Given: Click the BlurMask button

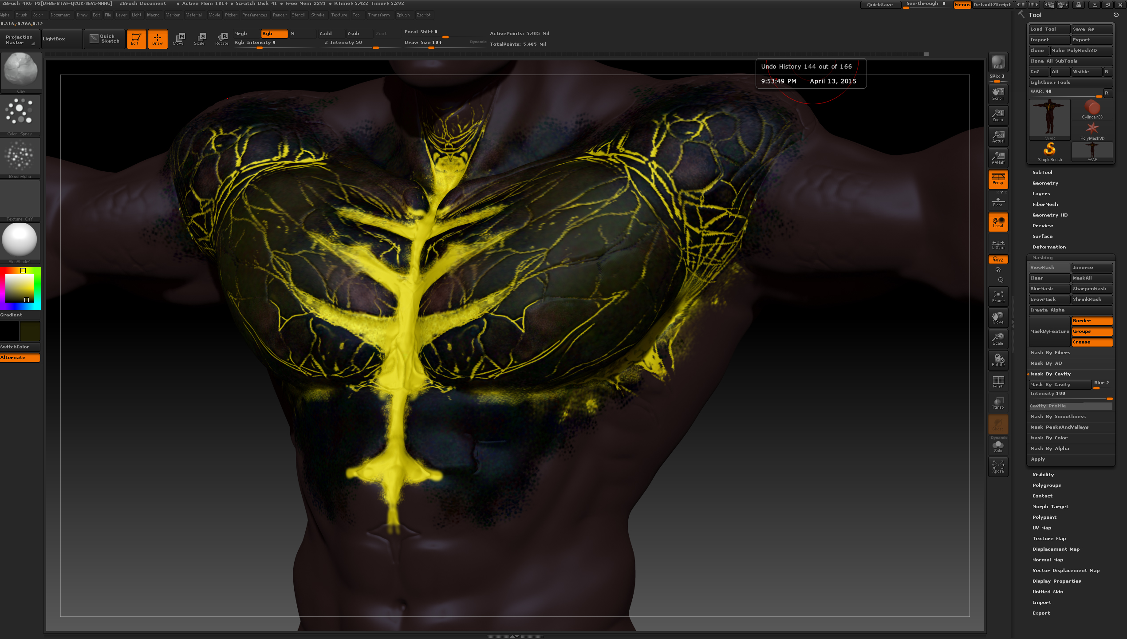Looking at the screenshot, I should pyautogui.click(x=1049, y=288).
